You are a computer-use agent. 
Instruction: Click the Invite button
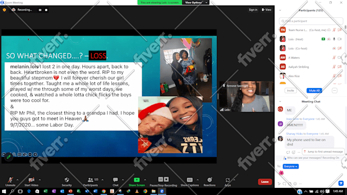290,91
